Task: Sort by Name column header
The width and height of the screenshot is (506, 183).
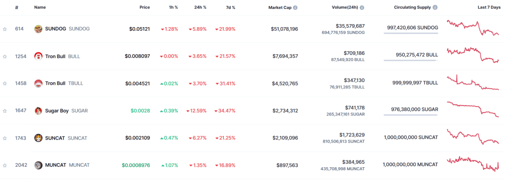Action: [x=40, y=7]
